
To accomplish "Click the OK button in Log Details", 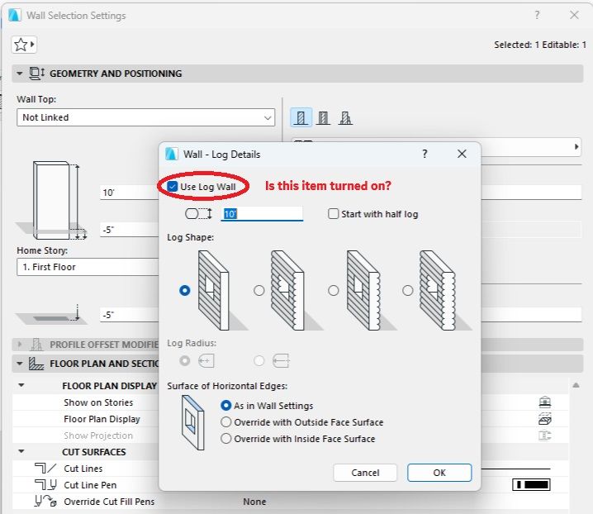I will coord(439,473).
